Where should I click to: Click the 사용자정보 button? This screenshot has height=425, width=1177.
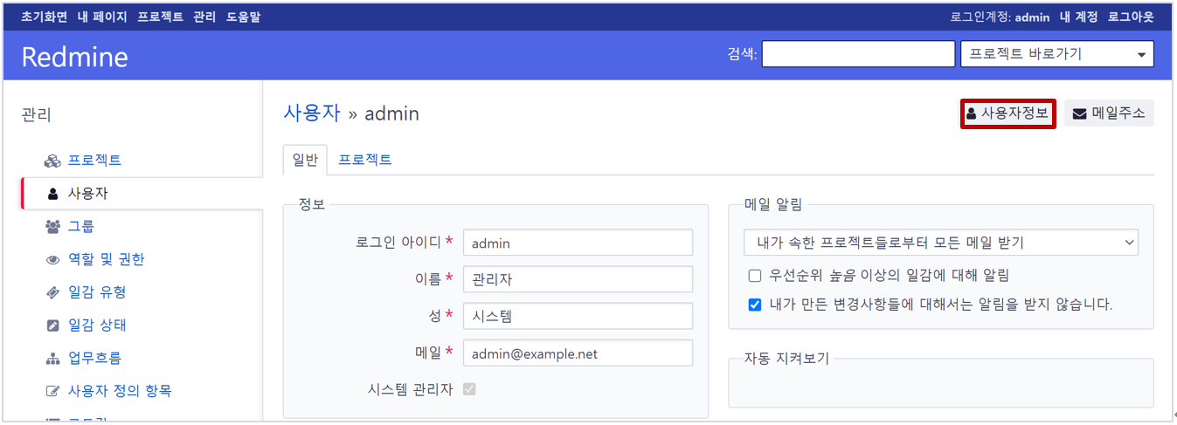[x=1008, y=113]
